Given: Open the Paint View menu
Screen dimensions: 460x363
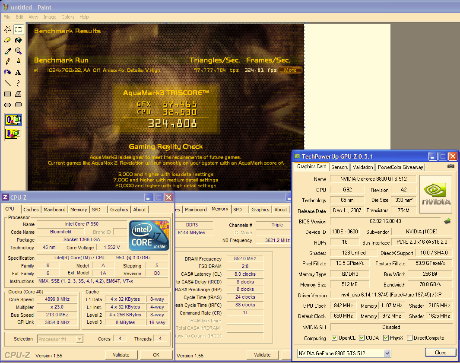Looking at the screenshot, I should [33, 17].
